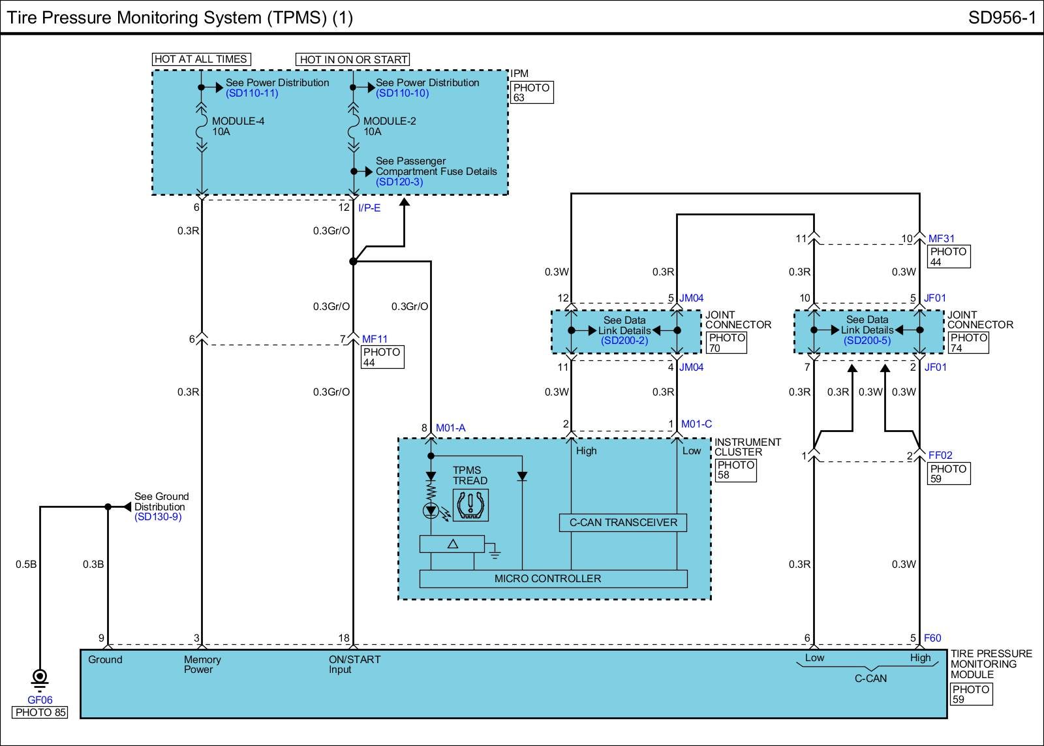
Task: Open the SD120-3 fuse details link
Action: point(399,182)
